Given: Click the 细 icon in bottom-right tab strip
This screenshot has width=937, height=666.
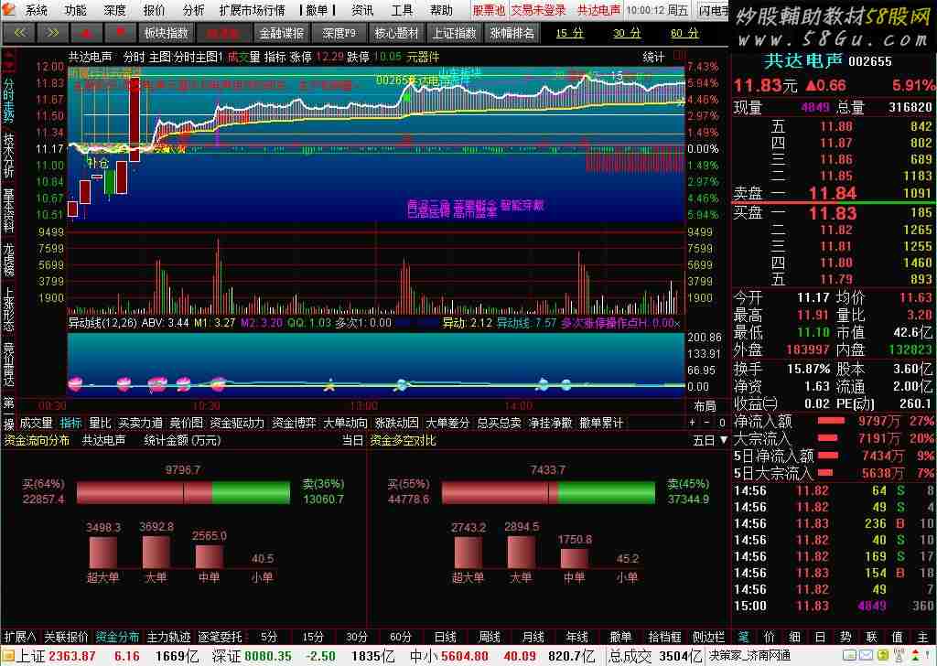Looking at the screenshot, I should pos(795,637).
